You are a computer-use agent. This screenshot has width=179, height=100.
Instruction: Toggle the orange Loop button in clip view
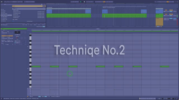pos(7,36)
